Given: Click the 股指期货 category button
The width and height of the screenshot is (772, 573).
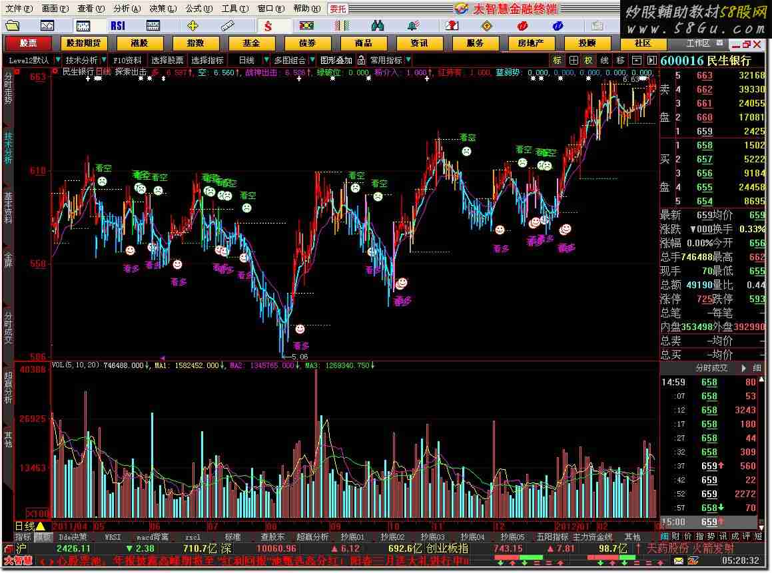Looking at the screenshot, I should click(84, 44).
